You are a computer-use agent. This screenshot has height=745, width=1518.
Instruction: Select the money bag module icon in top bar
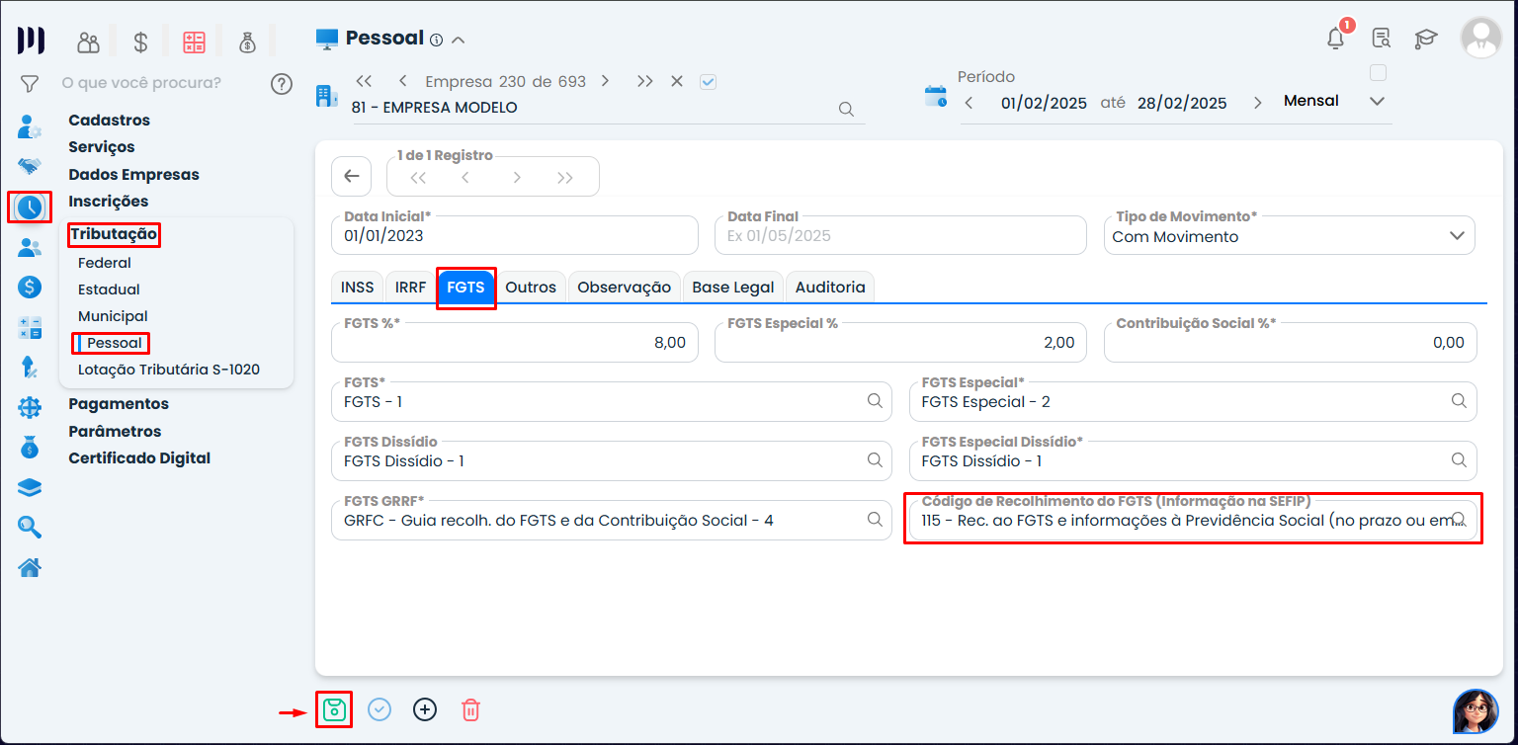[247, 41]
